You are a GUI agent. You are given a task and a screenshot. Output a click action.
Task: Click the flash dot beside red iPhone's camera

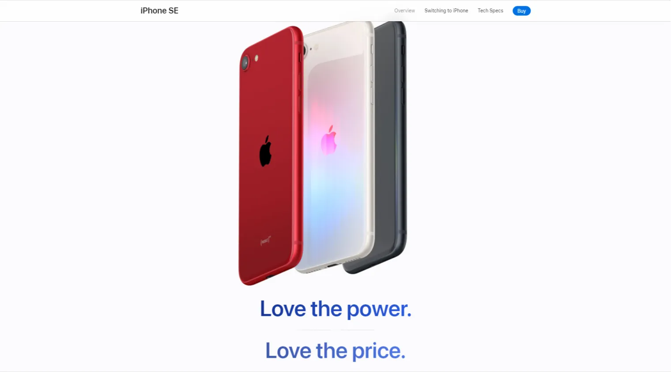(256, 58)
